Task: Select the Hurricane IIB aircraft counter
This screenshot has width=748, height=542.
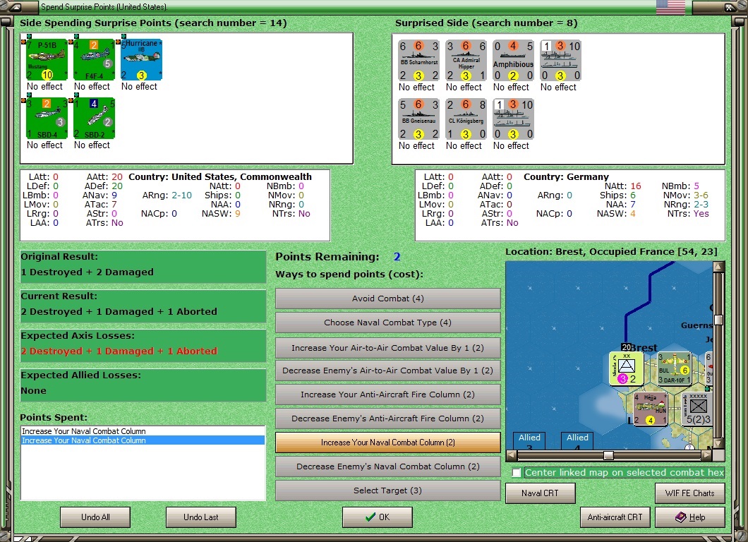Action: click(141, 60)
